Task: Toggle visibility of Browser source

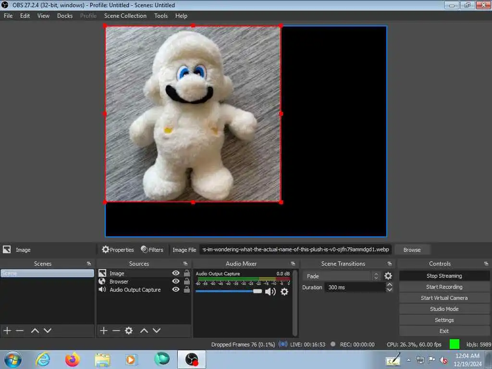Action: 176,281
